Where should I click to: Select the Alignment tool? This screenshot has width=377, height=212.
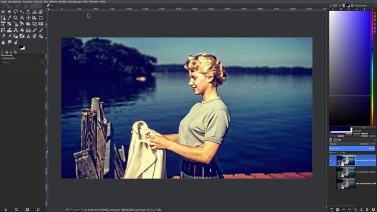[x=35, y=18]
